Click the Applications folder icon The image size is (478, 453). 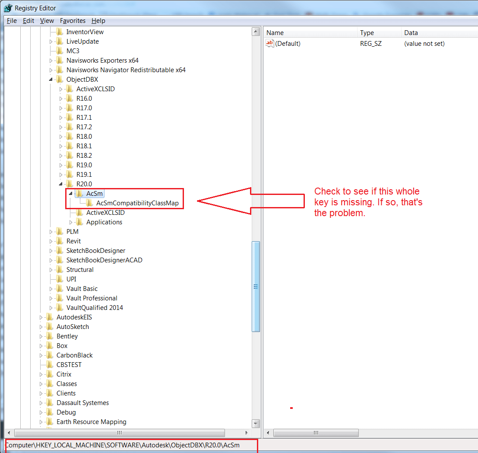79,222
